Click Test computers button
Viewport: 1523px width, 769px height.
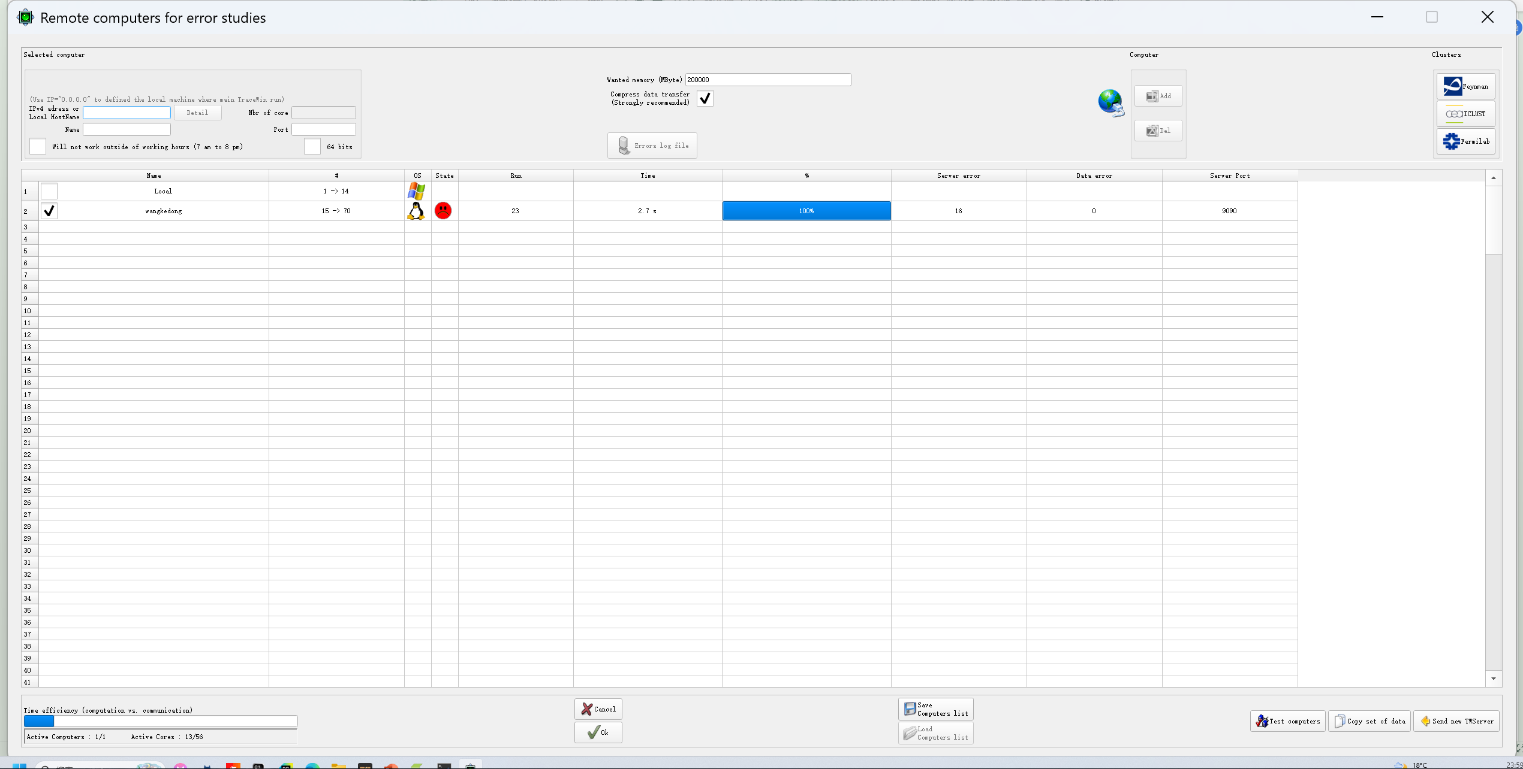[1288, 721]
